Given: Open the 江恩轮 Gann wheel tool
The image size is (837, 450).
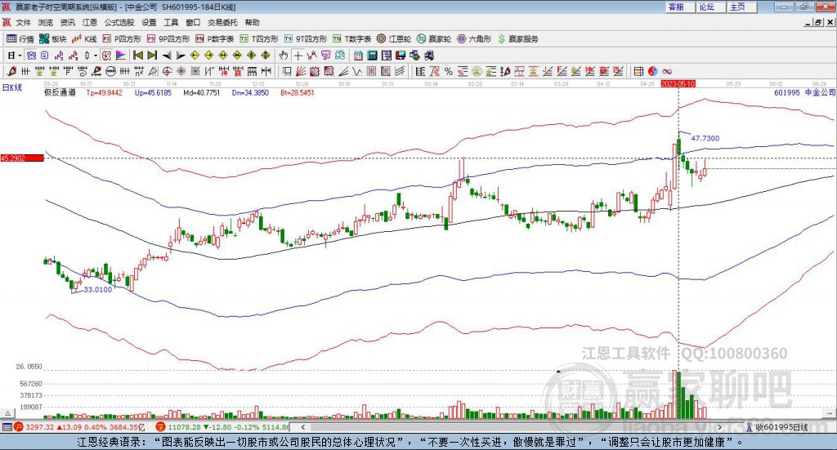Looking at the screenshot, I should click(x=395, y=38).
